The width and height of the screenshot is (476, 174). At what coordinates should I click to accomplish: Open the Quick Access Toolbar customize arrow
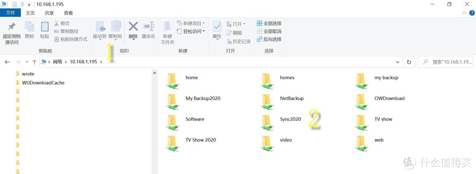point(29,4)
